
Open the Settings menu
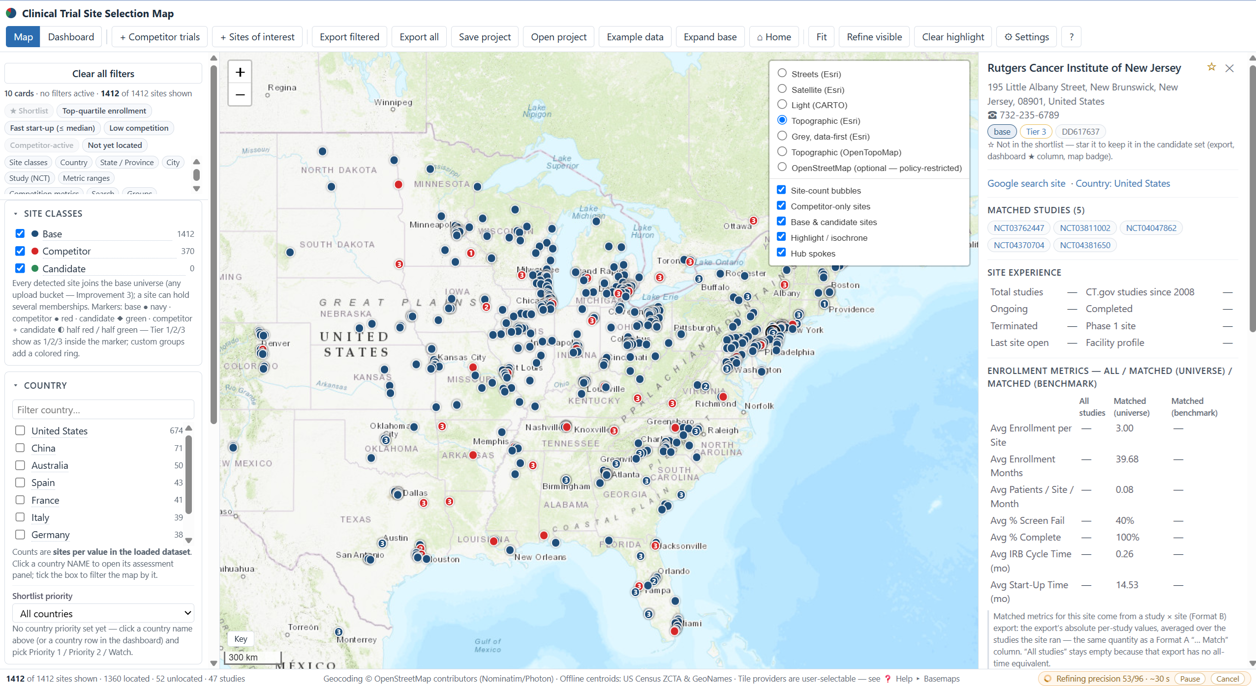tap(1026, 37)
